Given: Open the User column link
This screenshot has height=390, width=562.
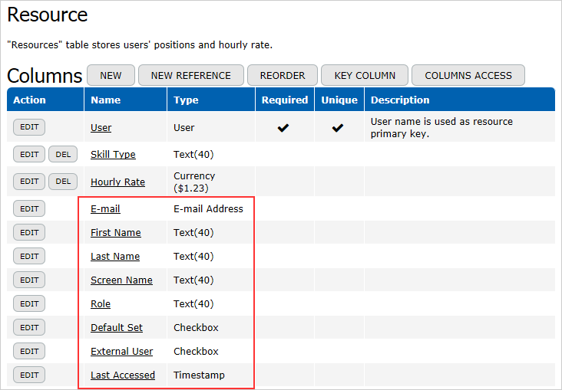Looking at the screenshot, I should [101, 128].
